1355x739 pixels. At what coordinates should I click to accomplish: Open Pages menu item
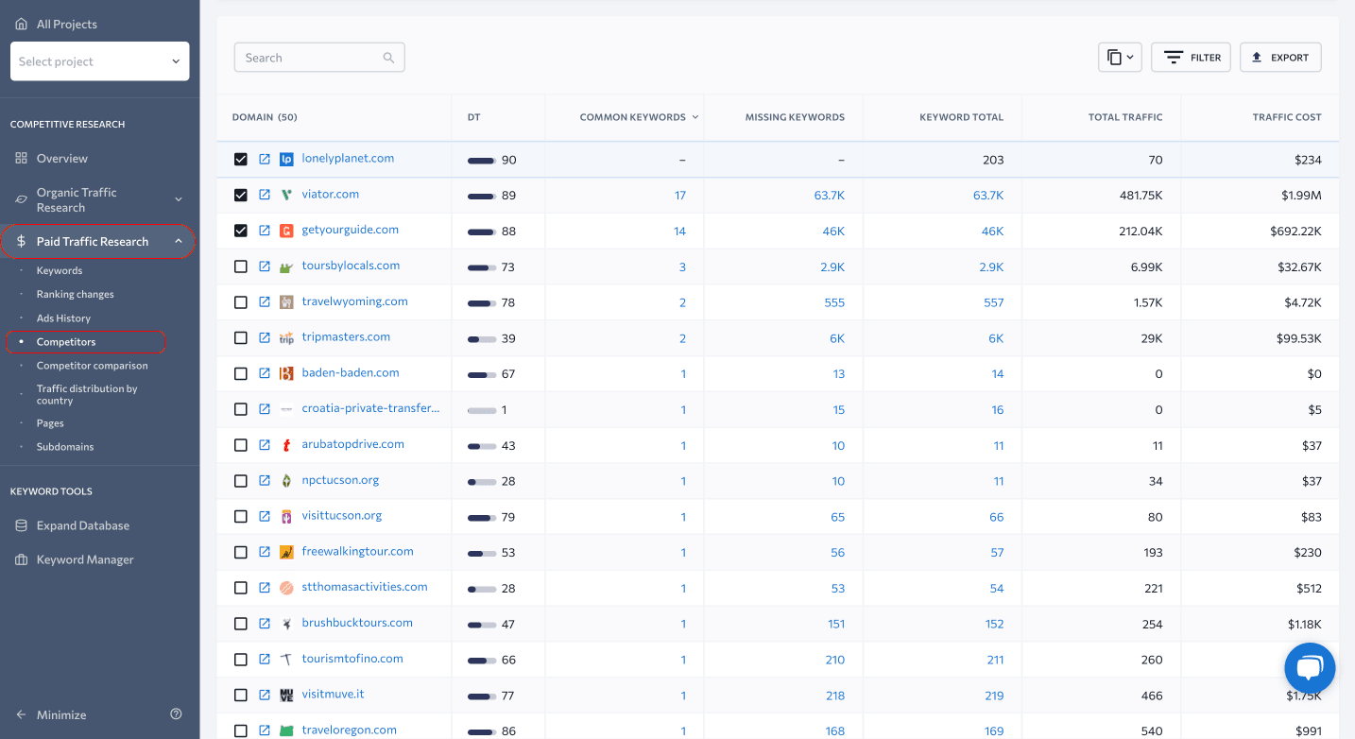coord(50,423)
